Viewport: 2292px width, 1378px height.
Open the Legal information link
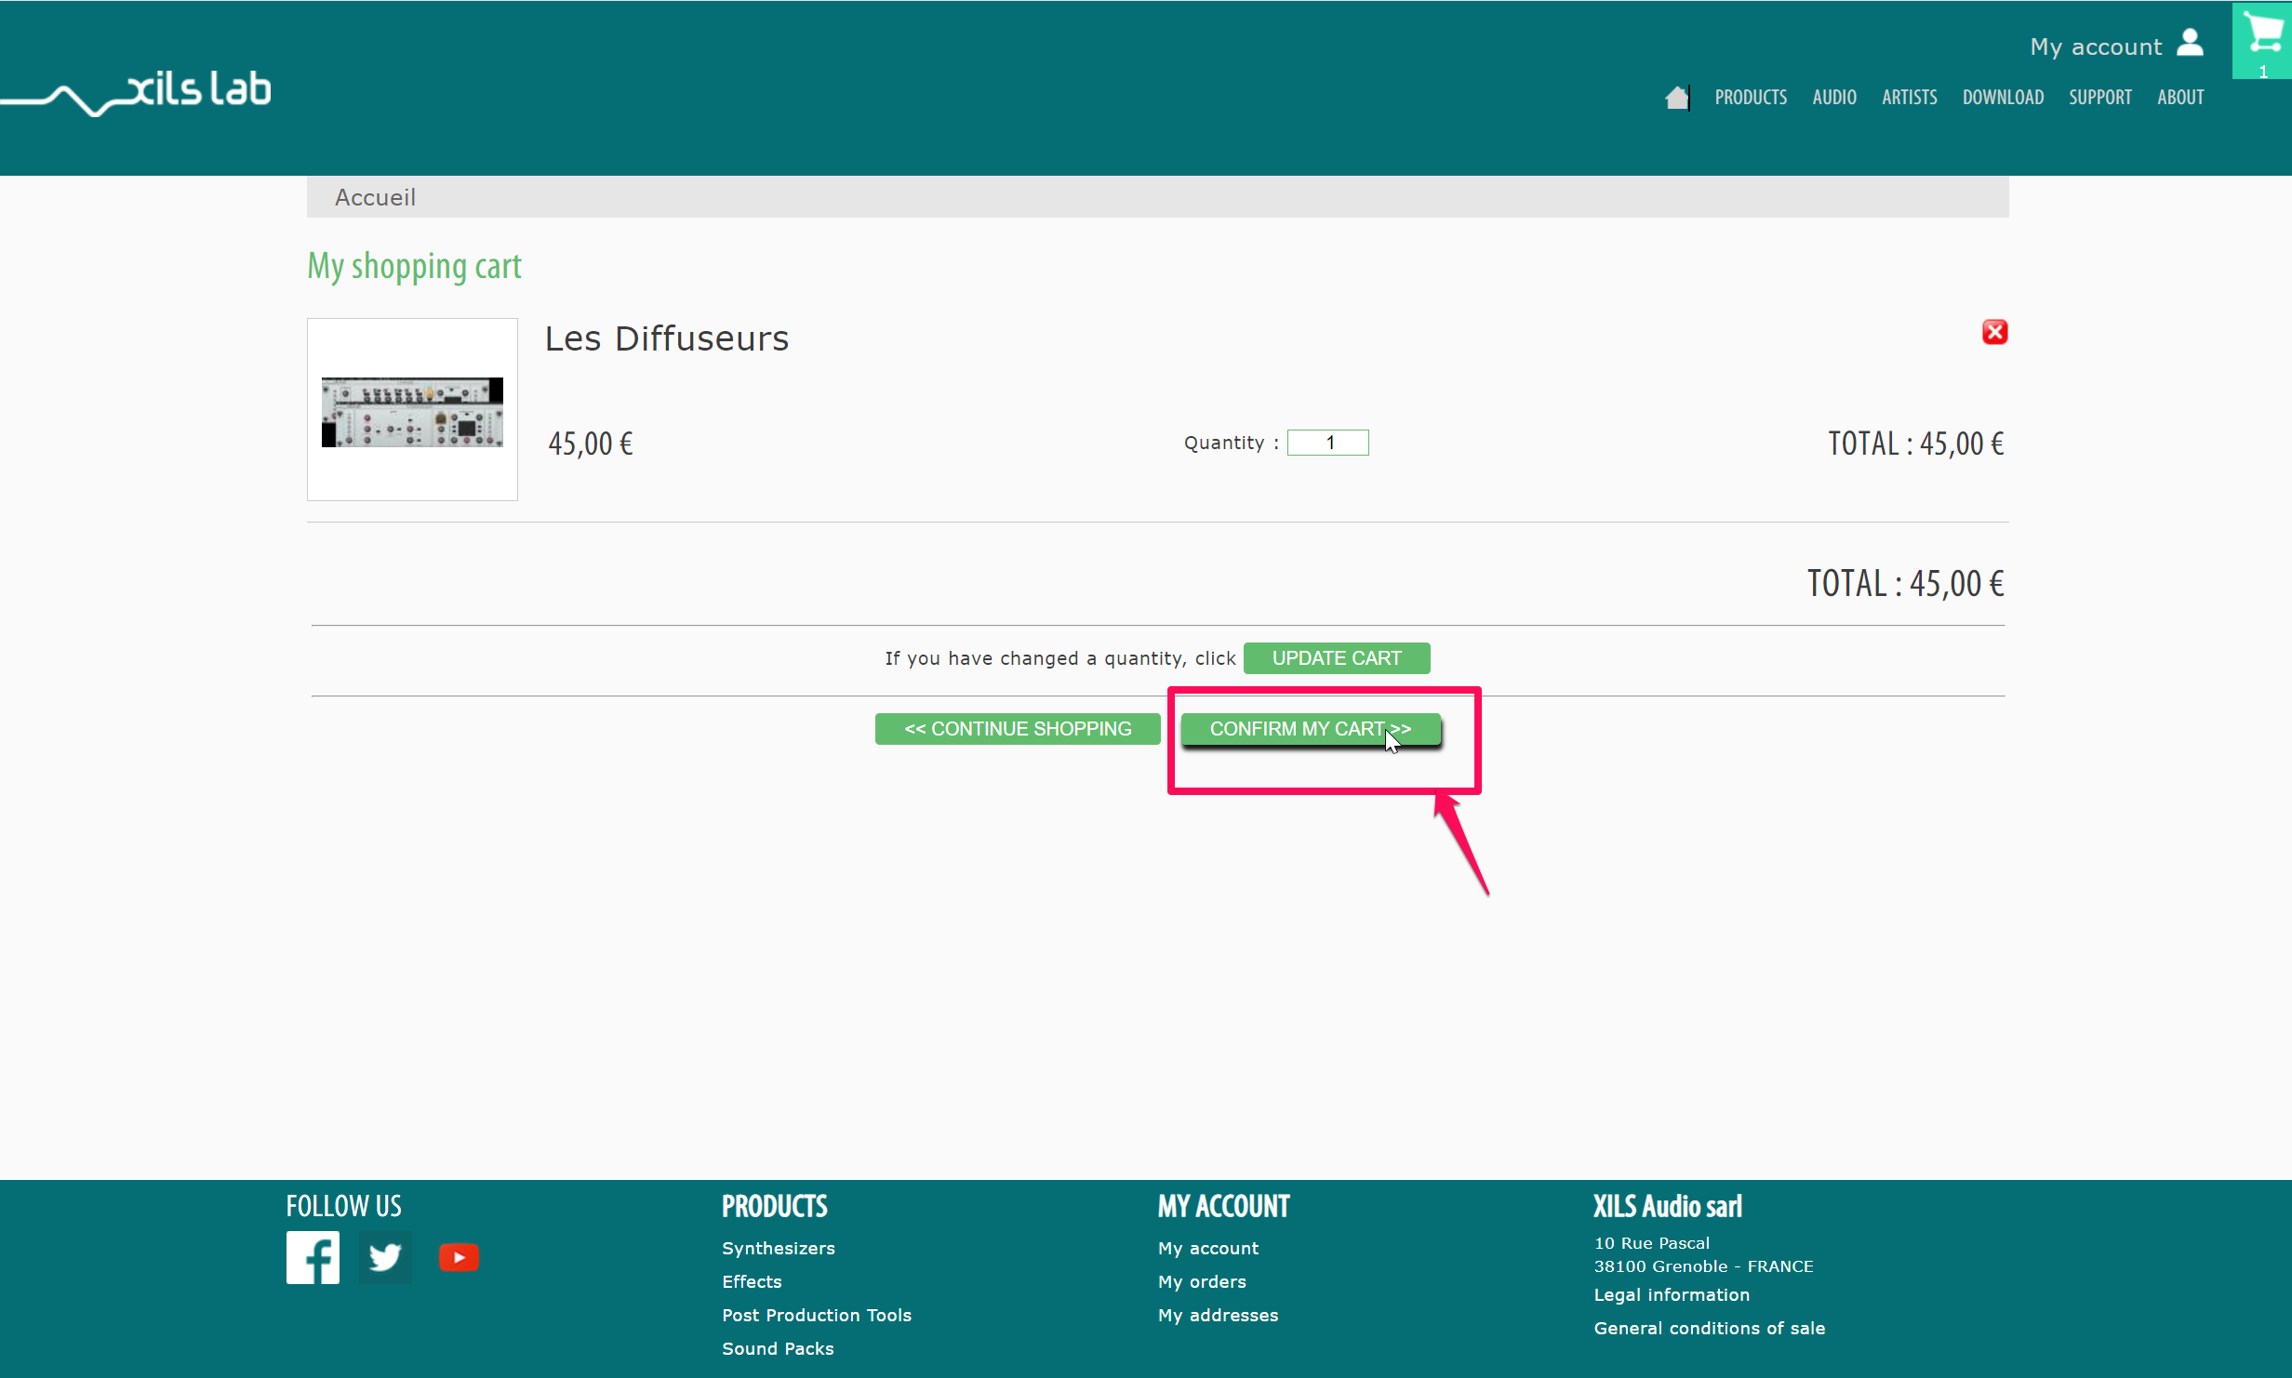pos(1672,1294)
